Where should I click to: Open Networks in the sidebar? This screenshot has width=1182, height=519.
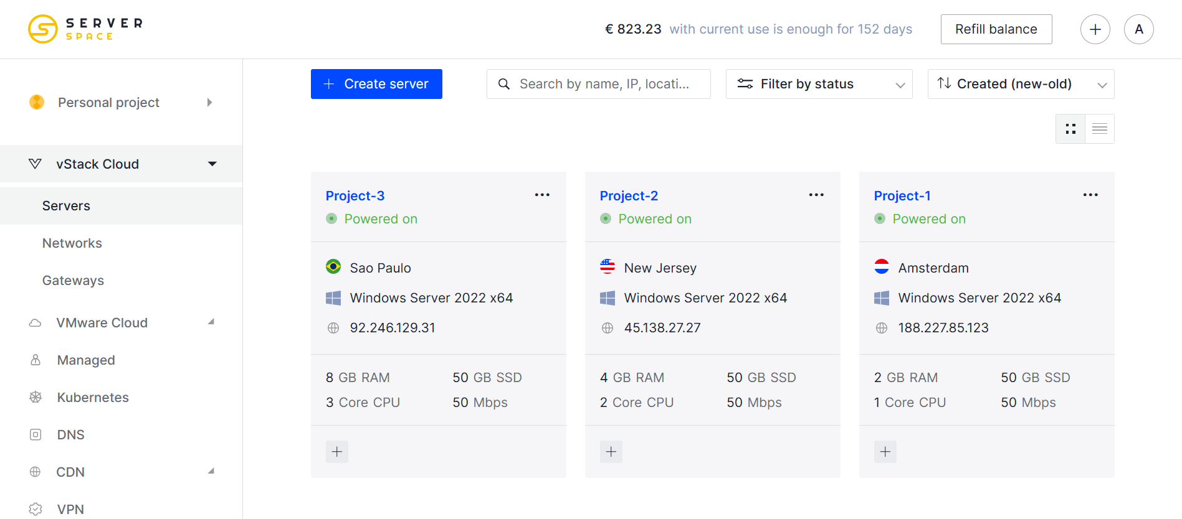pos(122,243)
